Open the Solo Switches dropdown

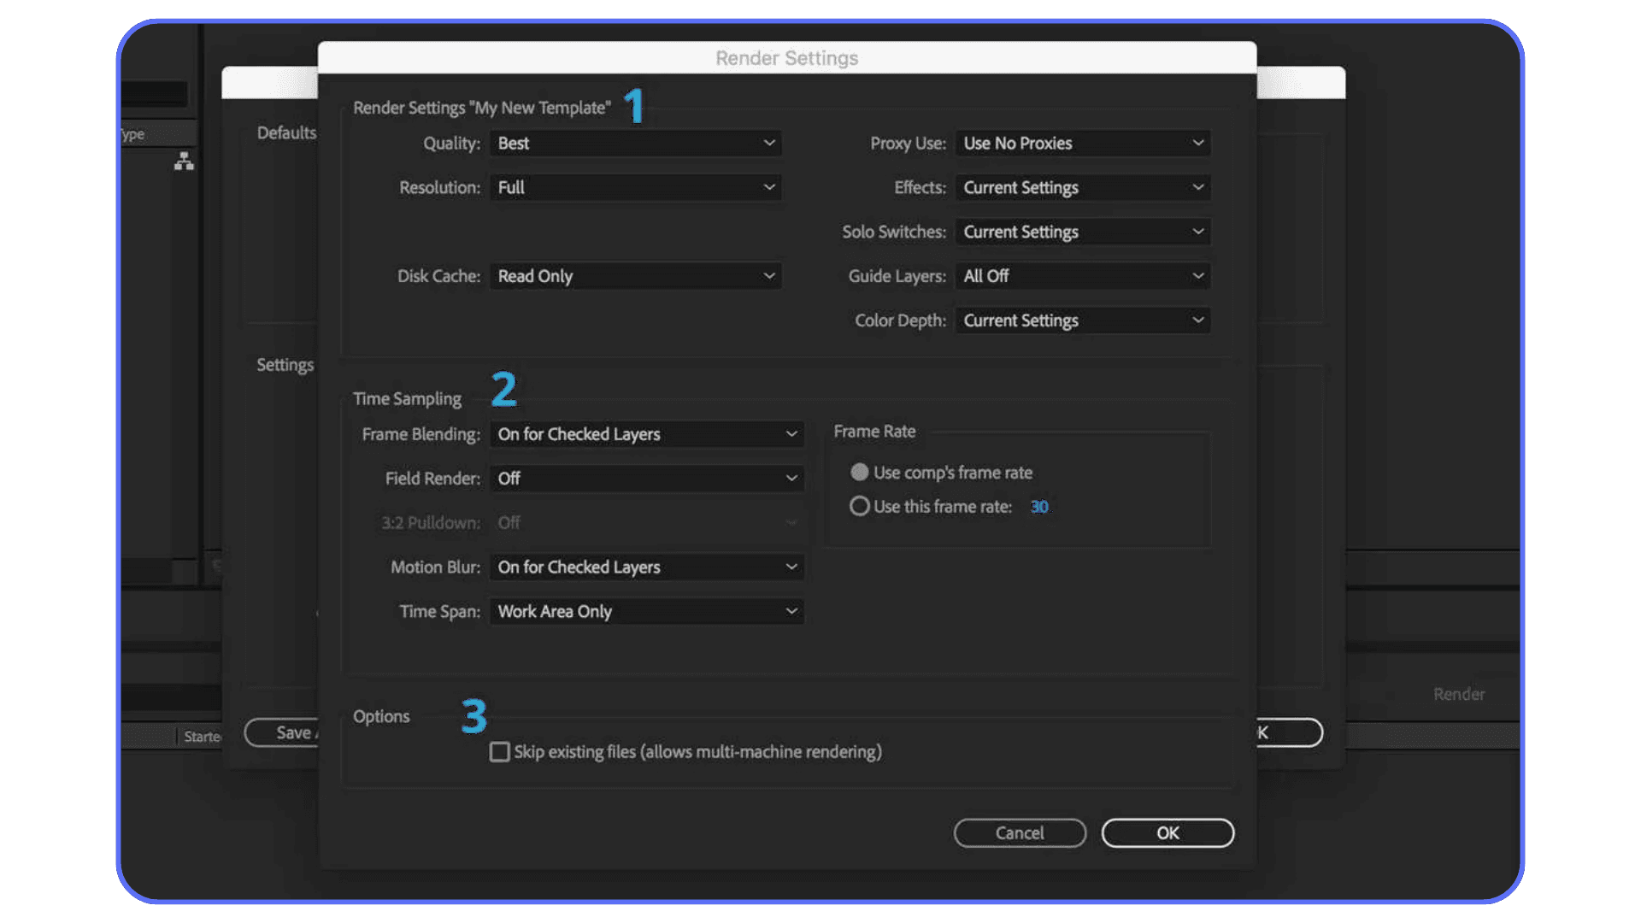click(x=1082, y=232)
